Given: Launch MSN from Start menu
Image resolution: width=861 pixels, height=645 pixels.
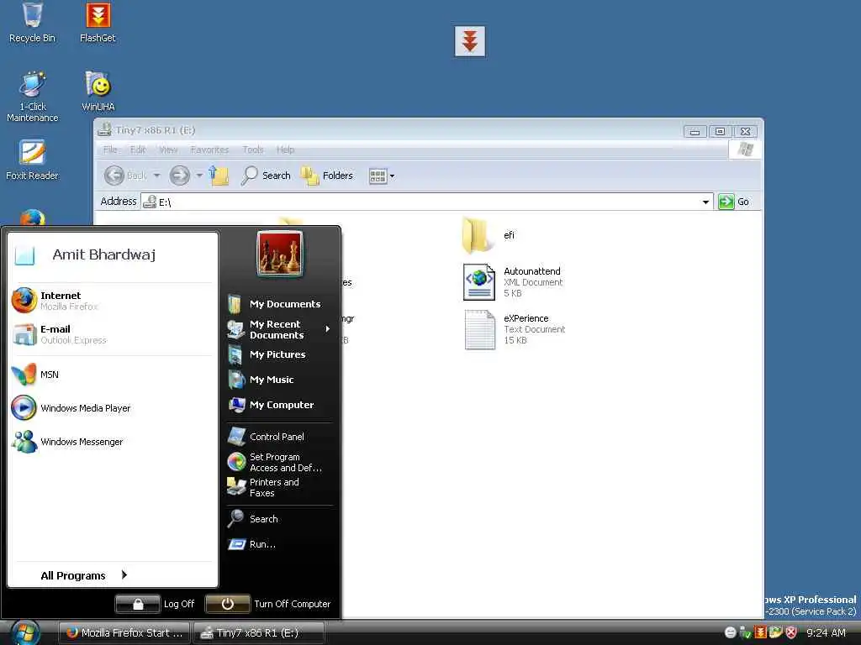Looking at the screenshot, I should point(112,375).
